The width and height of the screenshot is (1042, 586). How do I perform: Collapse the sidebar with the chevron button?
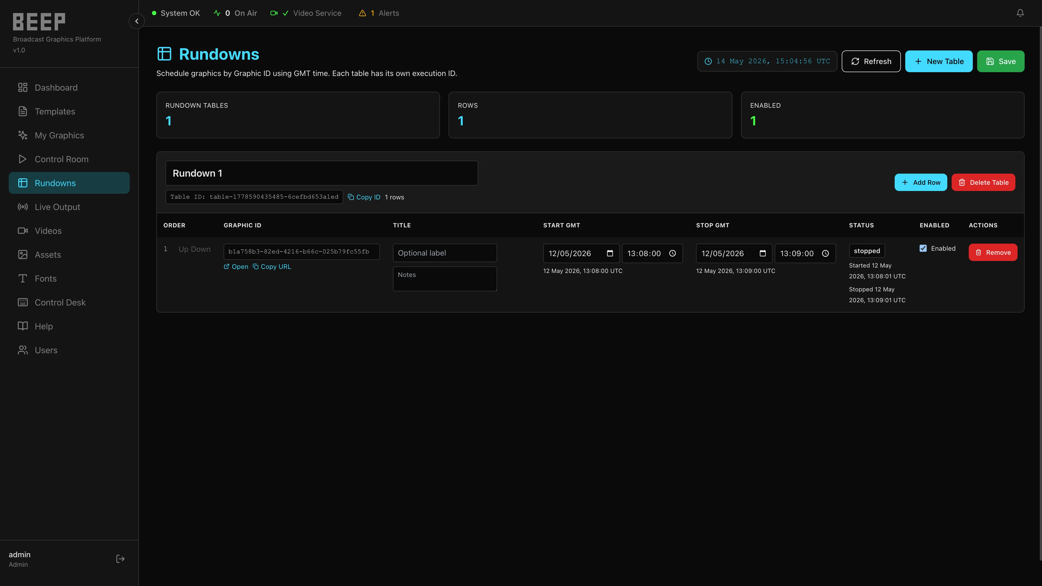click(x=137, y=21)
